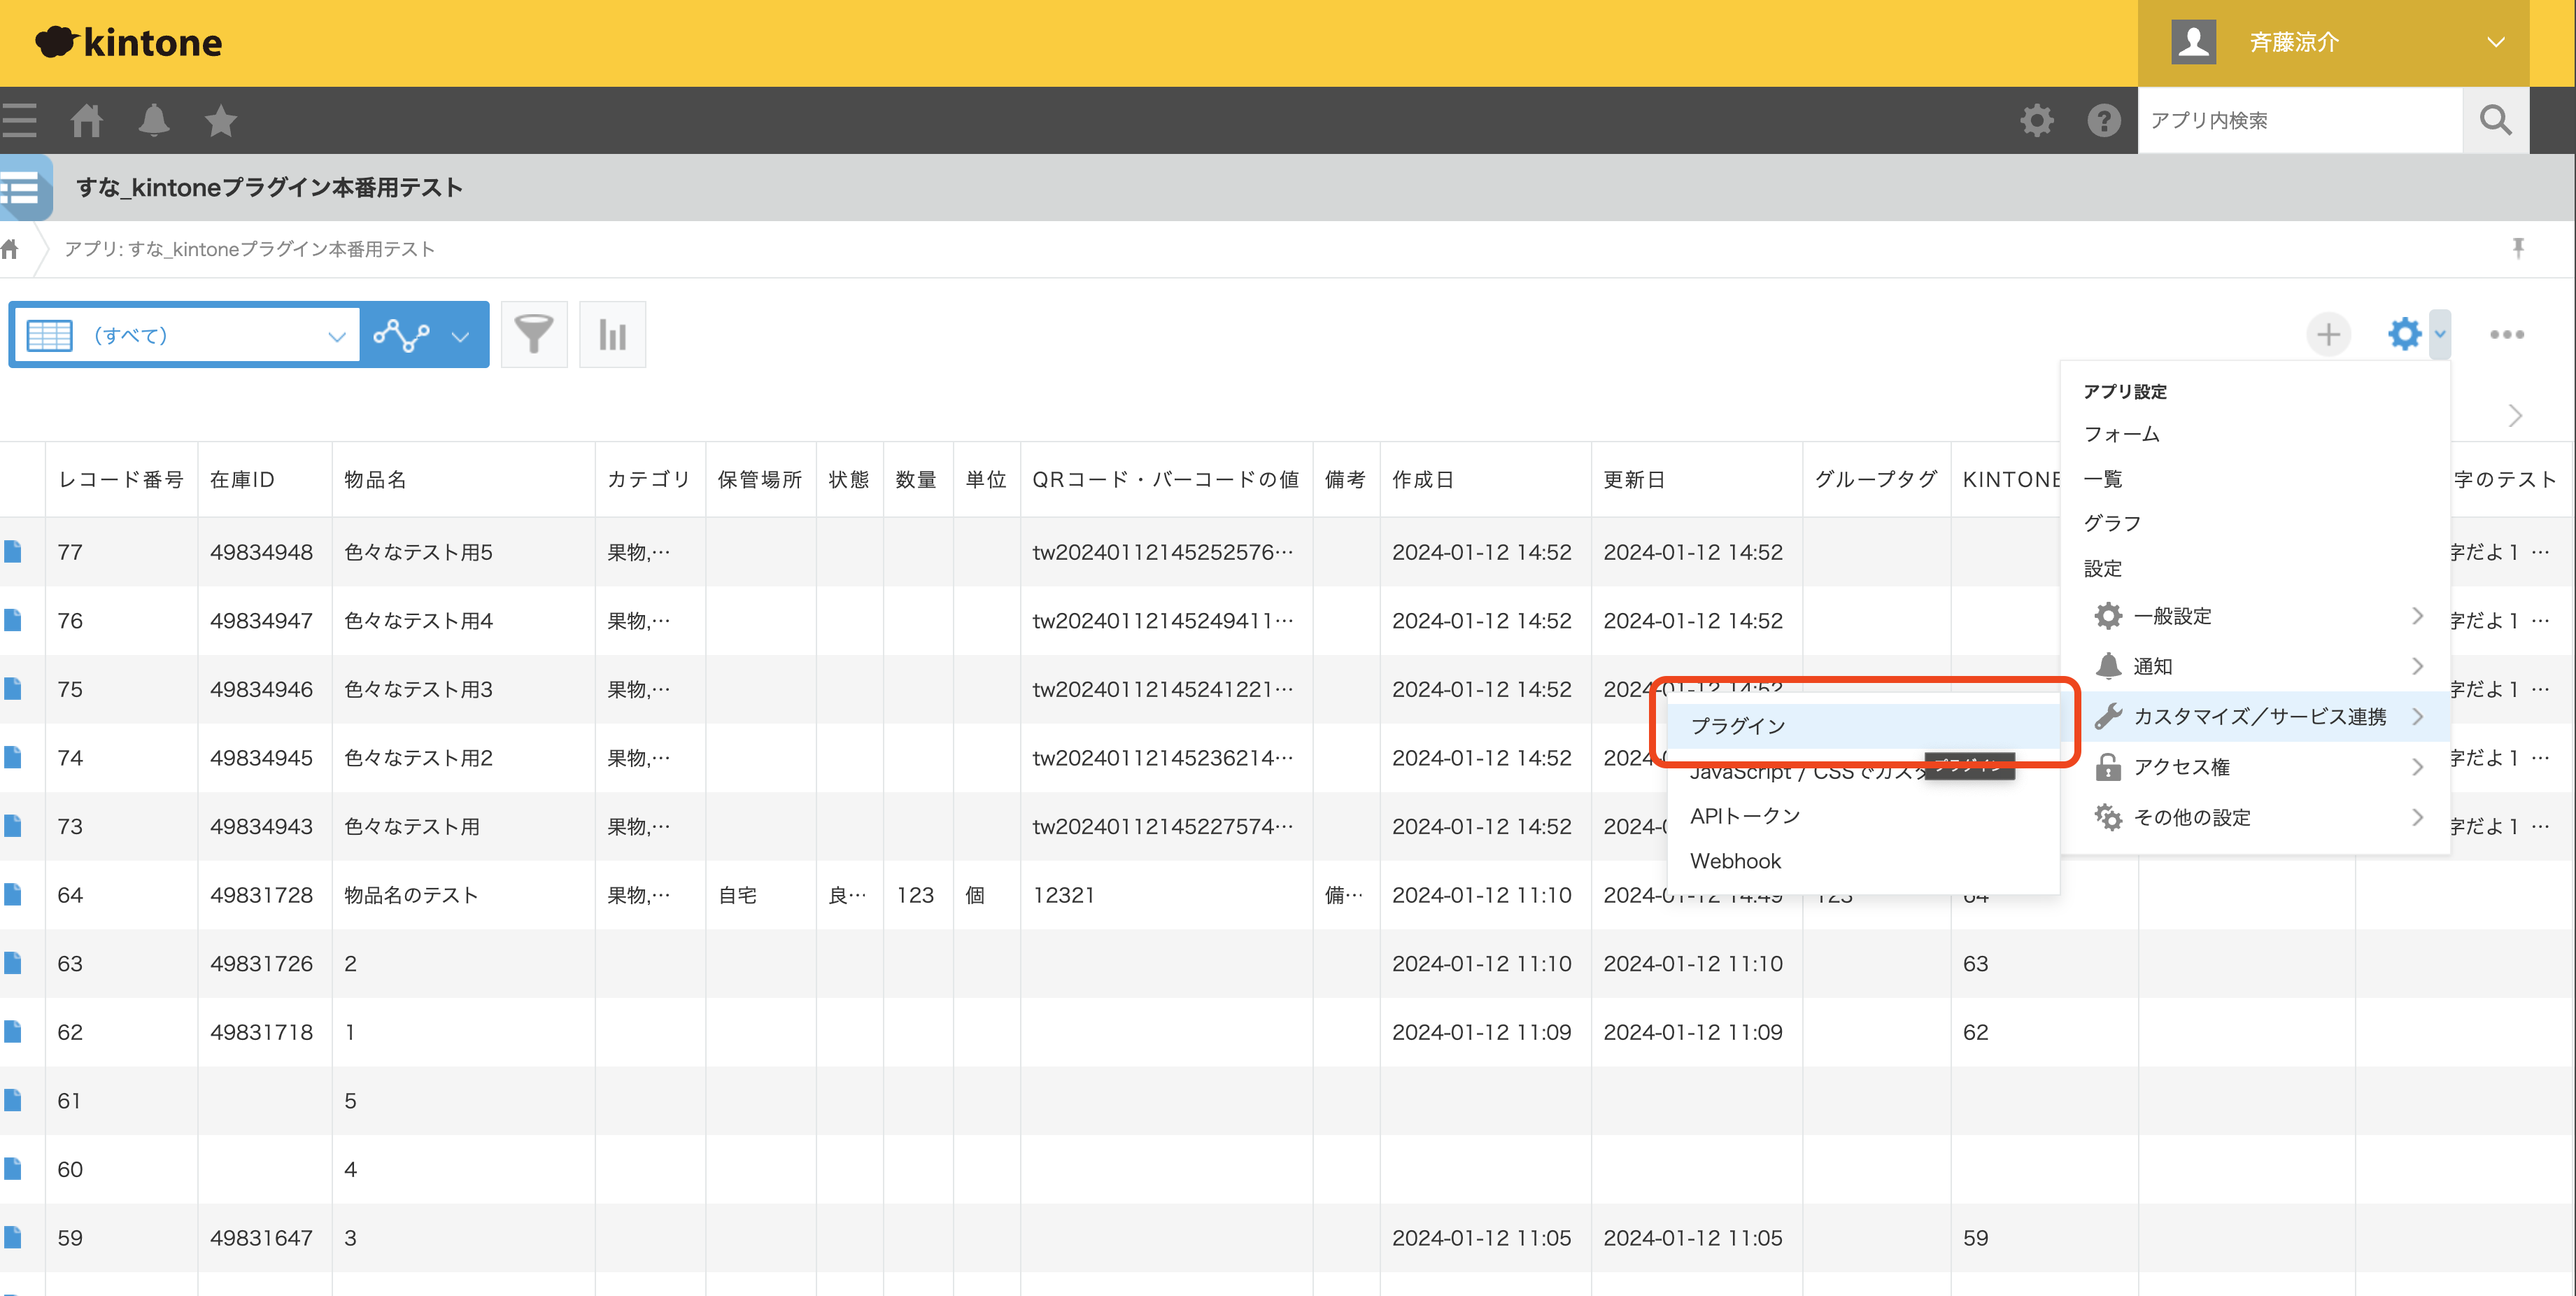Expand the app settings gear dropdown arrow
Screen dimensions: 2576x1296
(x=2440, y=334)
